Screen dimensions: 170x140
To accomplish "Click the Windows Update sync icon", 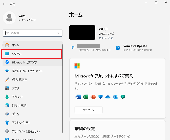I will (118, 48).
